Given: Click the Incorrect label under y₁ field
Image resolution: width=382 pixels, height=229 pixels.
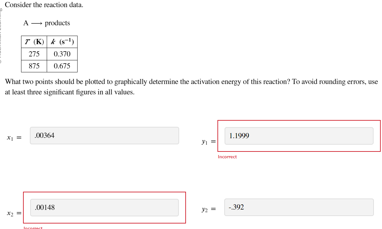Looking at the screenshot, I should coord(227,157).
